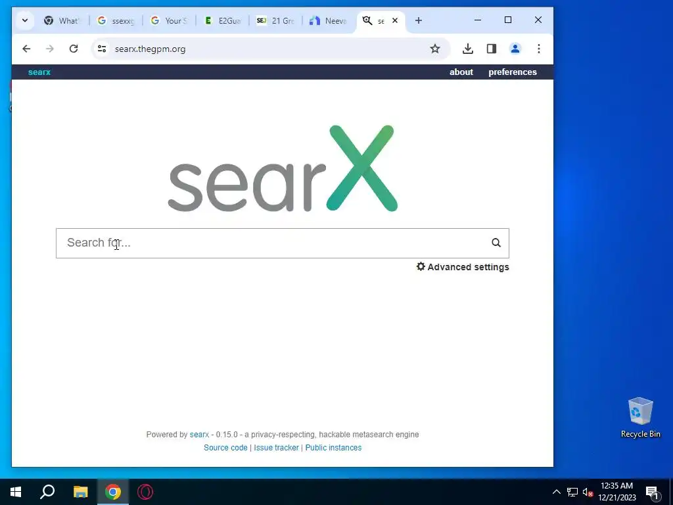Click the muted volume tray icon
This screenshot has height=505, width=673.
(588, 492)
